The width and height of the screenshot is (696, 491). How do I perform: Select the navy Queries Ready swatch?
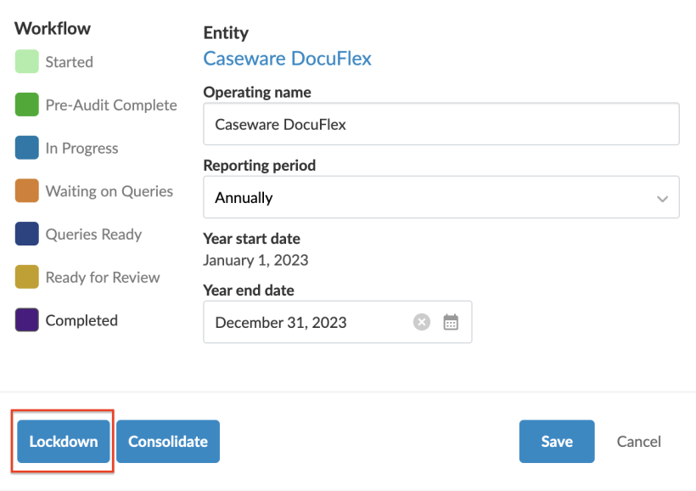pyautogui.click(x=27, y=234)
